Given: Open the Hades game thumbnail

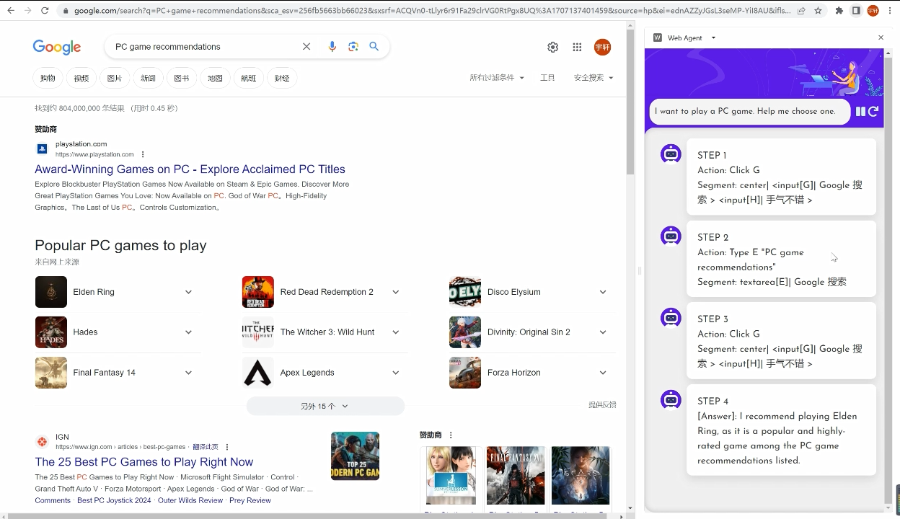Looking at the screenshot, I should pyautogui.click(x=51, y=332).
